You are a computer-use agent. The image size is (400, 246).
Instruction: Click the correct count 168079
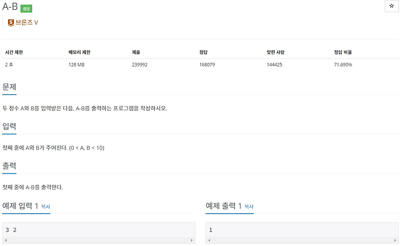click(207, 64)
